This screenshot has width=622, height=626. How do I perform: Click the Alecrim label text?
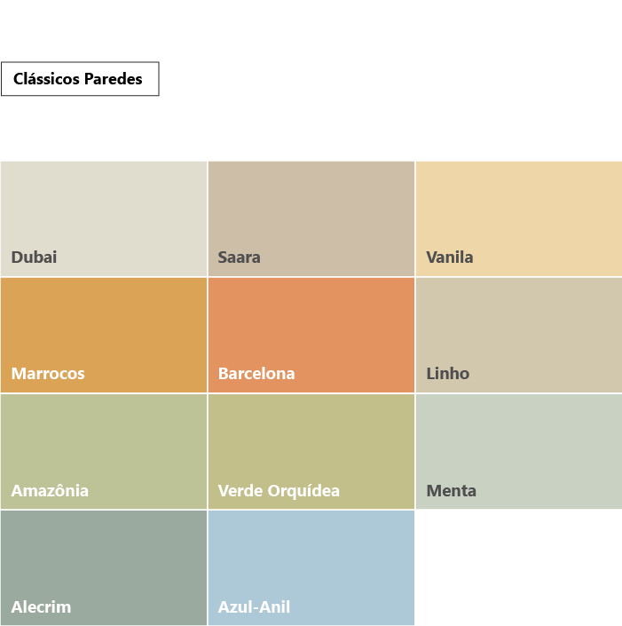[41, 606]
